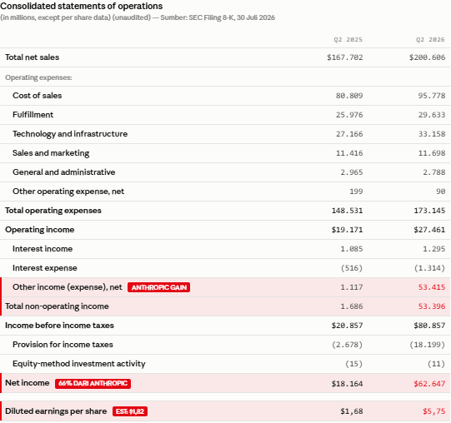Click the 66% DARI ANTHROPIC badge
The image size is (451, 423).
click(93, 383)
